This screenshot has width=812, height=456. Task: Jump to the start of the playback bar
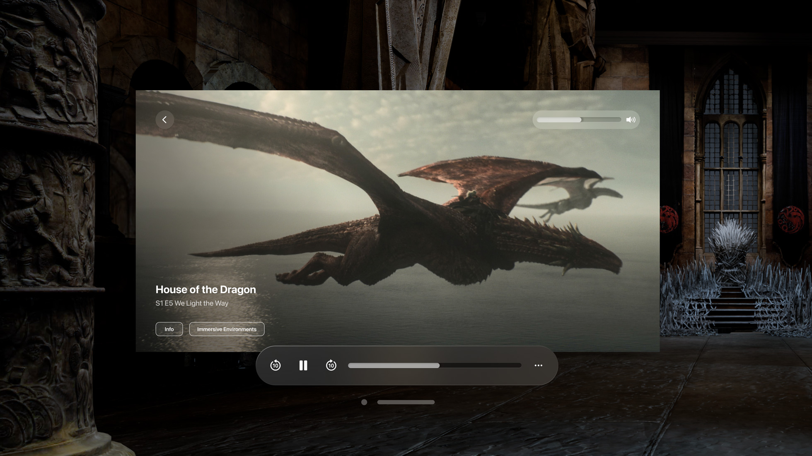tap(350, 365)
